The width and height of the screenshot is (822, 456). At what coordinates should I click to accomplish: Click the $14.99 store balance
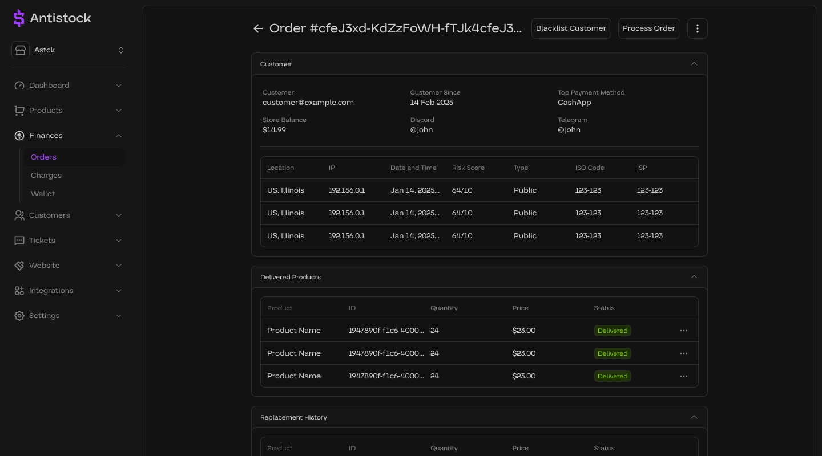pos(274,130)
